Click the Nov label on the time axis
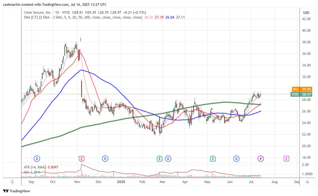Screen dimensions: 318x196 tap(77, 182)
